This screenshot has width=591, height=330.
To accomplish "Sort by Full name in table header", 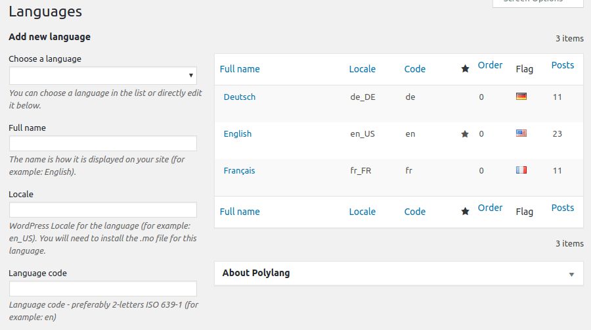I will click(x=240, y=69).
